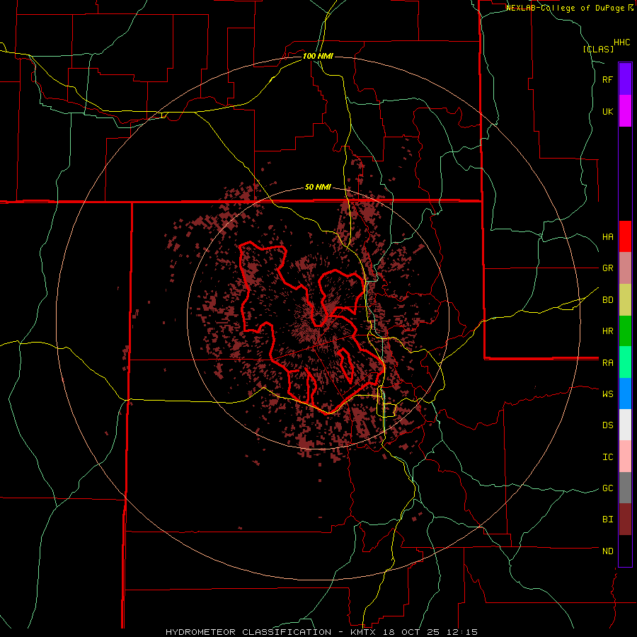Image resolution: width=637 pixels, height=637 pixels.
Task: Click the BD yellow legend swatch
Action: click(625, 299)
